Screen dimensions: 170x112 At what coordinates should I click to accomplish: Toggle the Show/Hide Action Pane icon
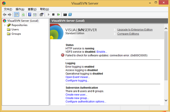point(35,15)
